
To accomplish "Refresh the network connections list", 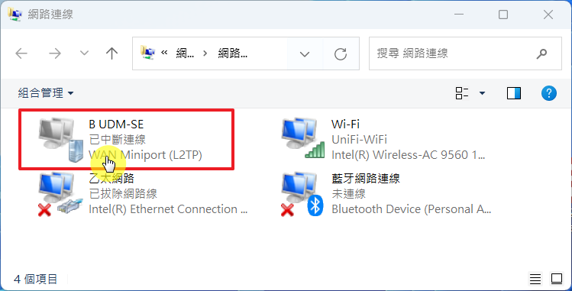I will [341, 54].
